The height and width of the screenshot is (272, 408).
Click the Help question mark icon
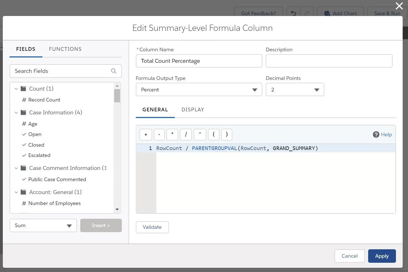point(376,135)
